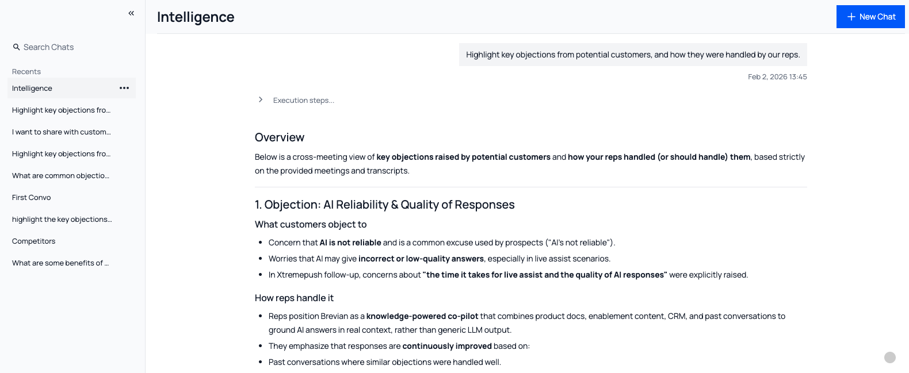Click the second 'Highlight key objections fro...' entry

click(61, 153)
